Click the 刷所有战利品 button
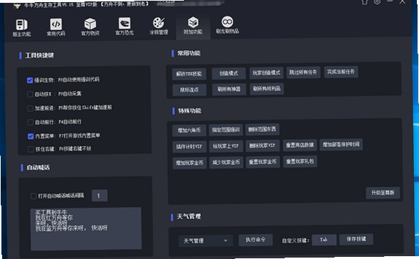This screenshot has width=419, height=259. 267,88
